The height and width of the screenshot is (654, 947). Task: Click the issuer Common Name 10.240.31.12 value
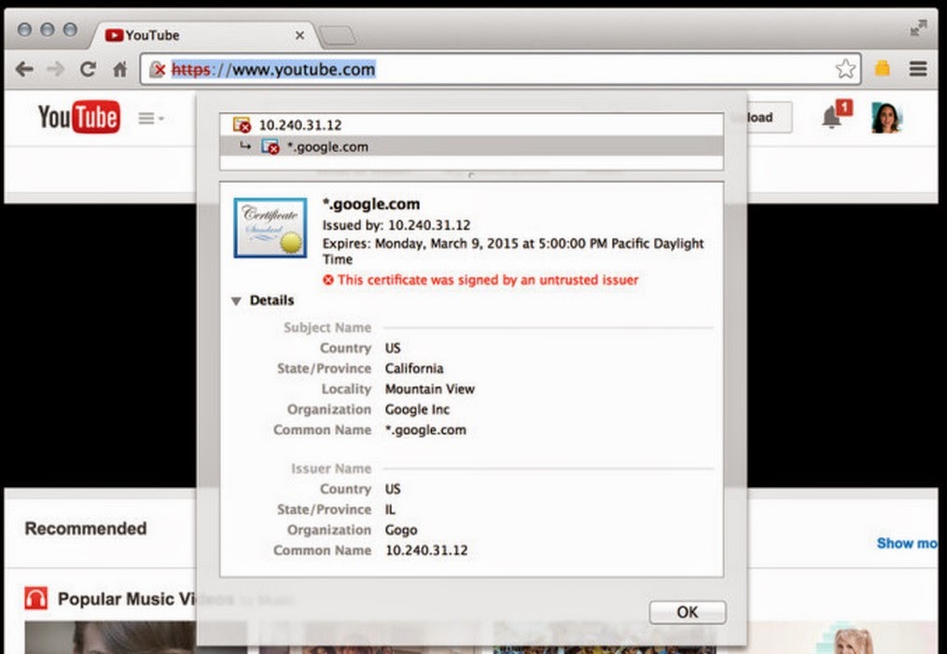[426, 550]
